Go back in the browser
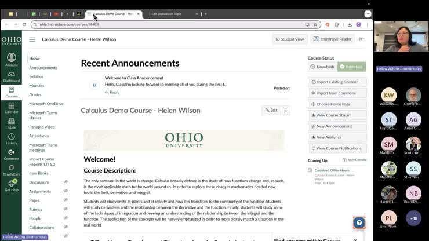 (x=7, y=24)
